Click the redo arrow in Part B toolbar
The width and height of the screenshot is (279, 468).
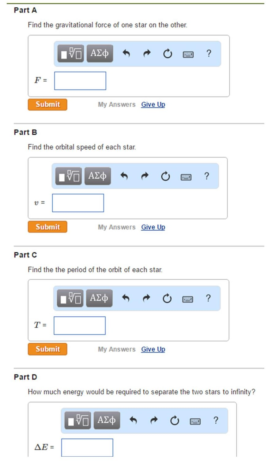pos(144,175)
